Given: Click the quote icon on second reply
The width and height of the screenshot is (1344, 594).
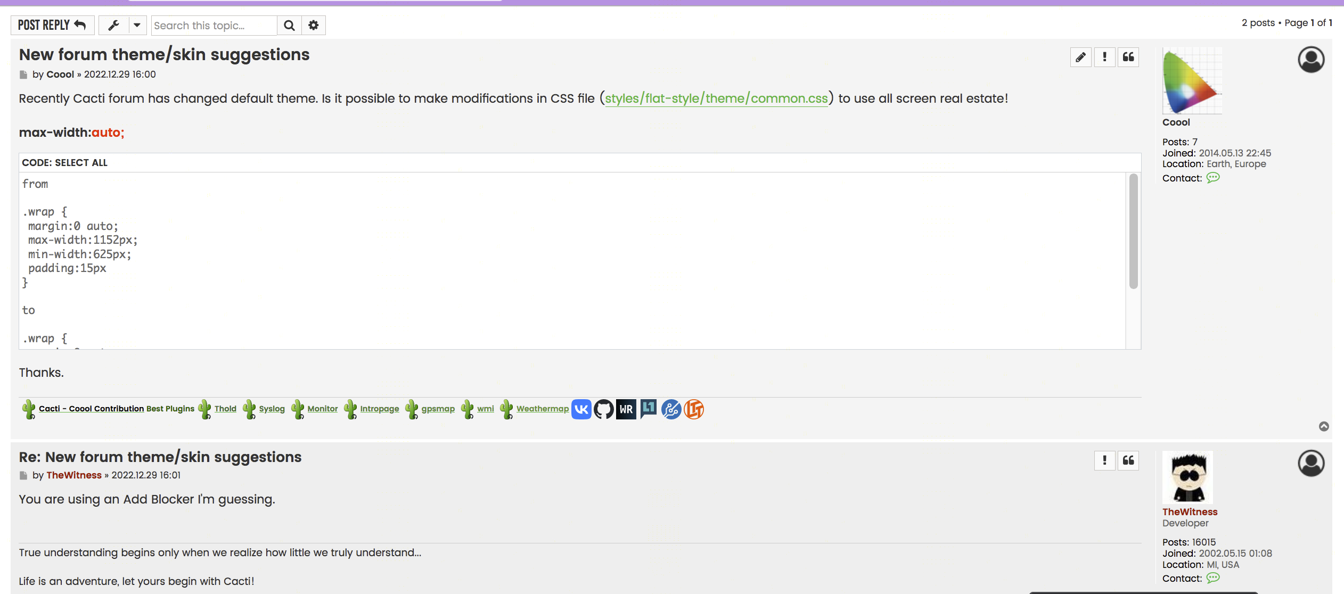Looking at the screenshot, I should point(1130,460).
